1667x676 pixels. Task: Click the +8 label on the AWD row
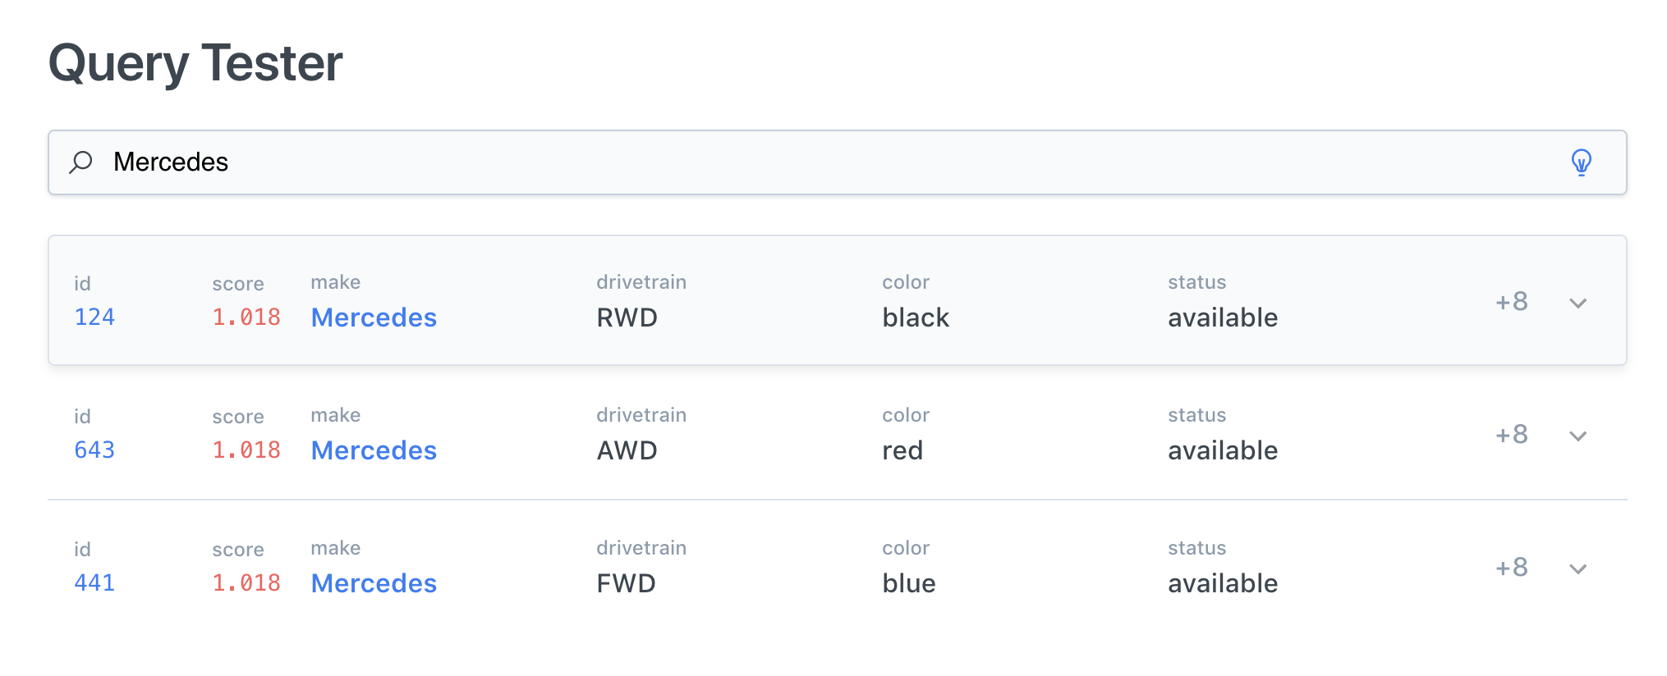coord(1512,435)
